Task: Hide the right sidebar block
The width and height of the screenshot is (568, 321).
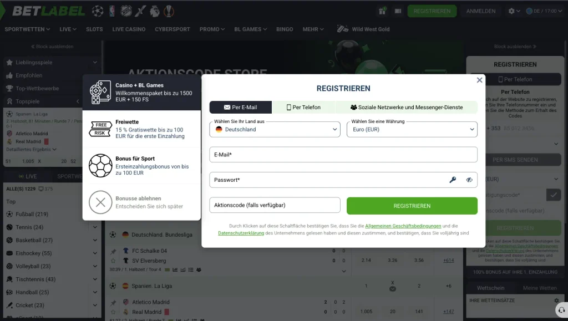Action: tap(515, 47)
